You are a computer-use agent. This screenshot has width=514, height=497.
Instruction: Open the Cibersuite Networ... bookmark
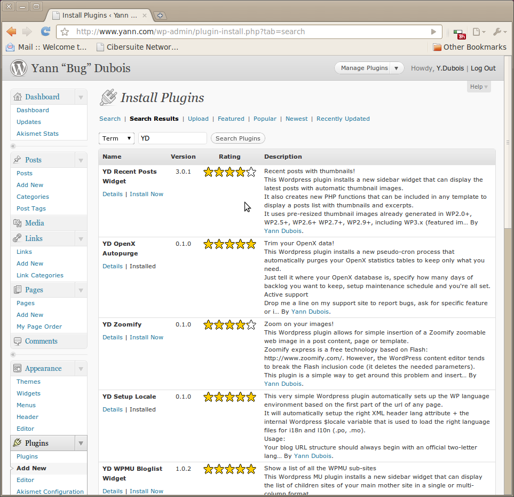tap(138, 47)
